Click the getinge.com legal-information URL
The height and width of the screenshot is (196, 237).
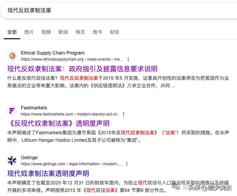71,164
